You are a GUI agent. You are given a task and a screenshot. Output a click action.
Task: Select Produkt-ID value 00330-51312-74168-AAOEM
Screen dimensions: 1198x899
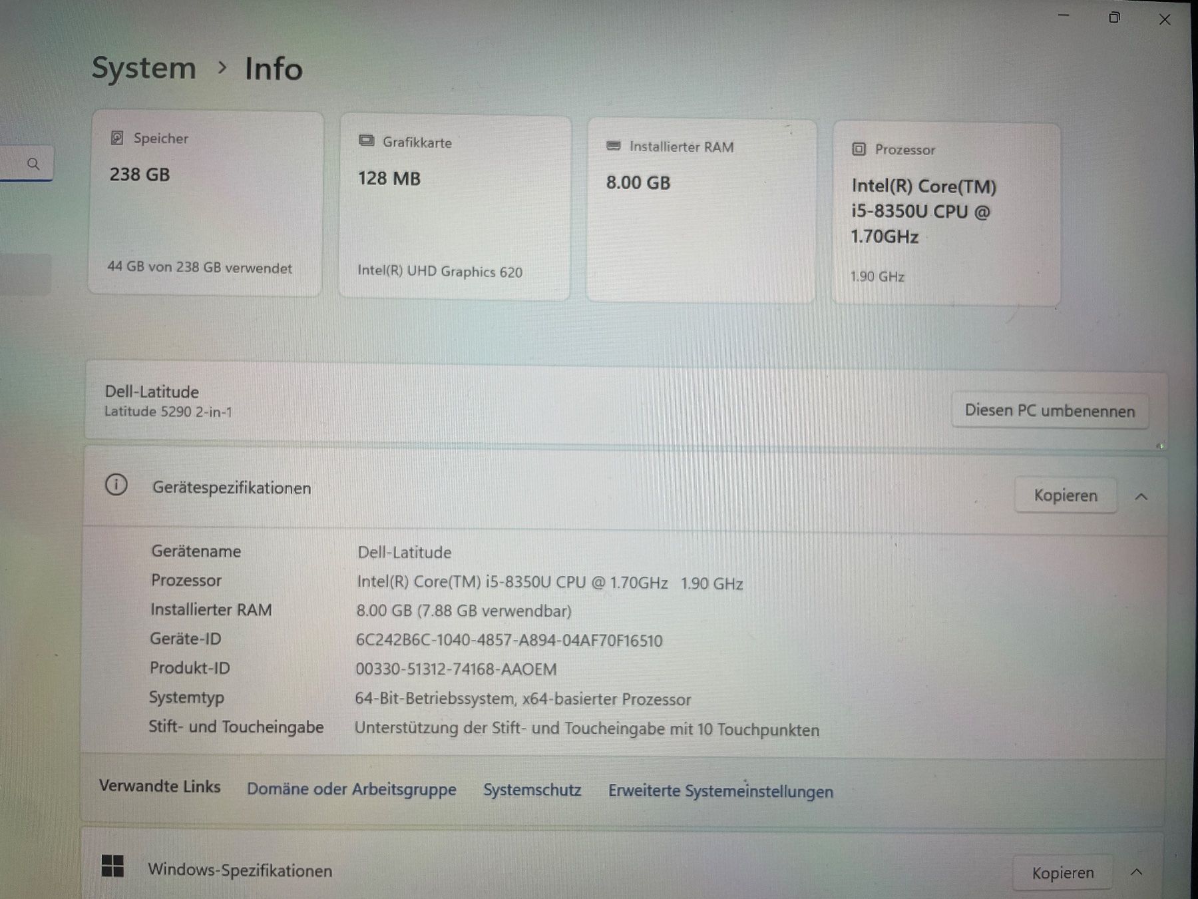click(x=456, y=669)
